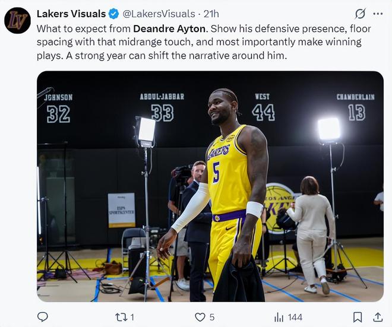Image resolution: width=392 pixels, height=327 pixels.
Task: Like the post with the heart icon
Action: (x=200, y=317)
